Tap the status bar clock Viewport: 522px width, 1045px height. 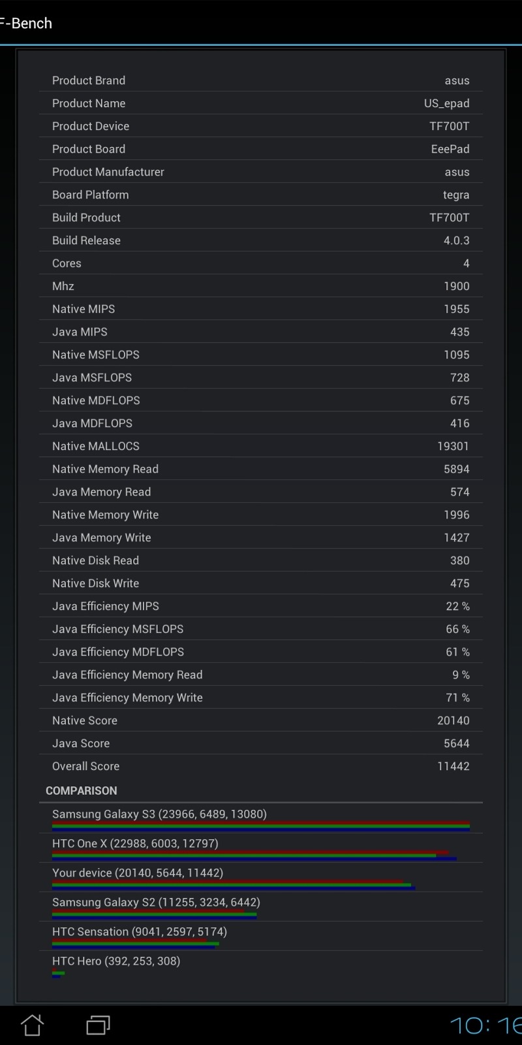485,1025
